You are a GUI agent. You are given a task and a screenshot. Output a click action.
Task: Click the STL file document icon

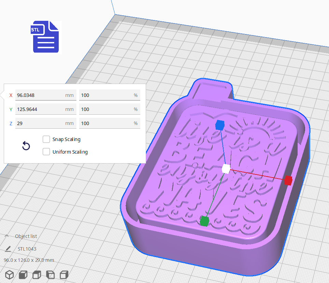(45, 37)
